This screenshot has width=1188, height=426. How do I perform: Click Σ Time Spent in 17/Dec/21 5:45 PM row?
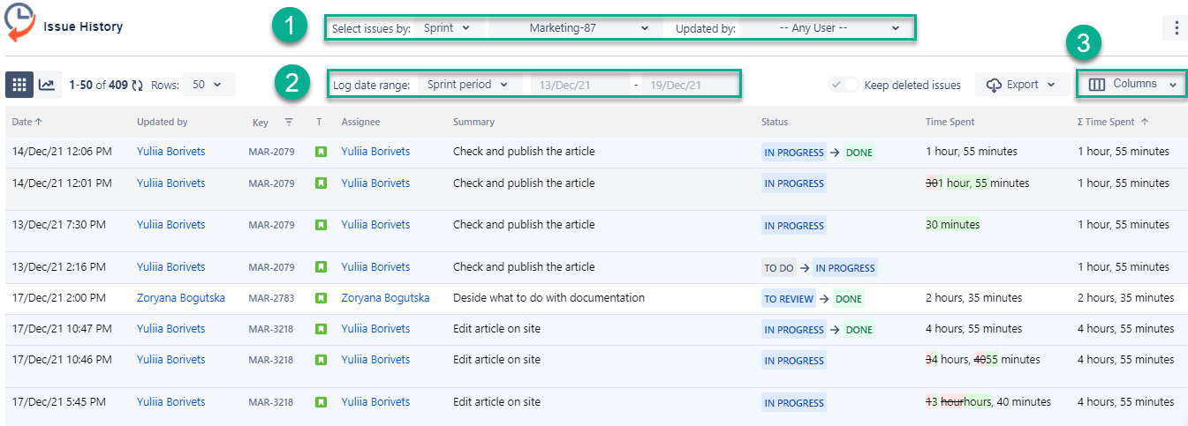coord(1126,402)
